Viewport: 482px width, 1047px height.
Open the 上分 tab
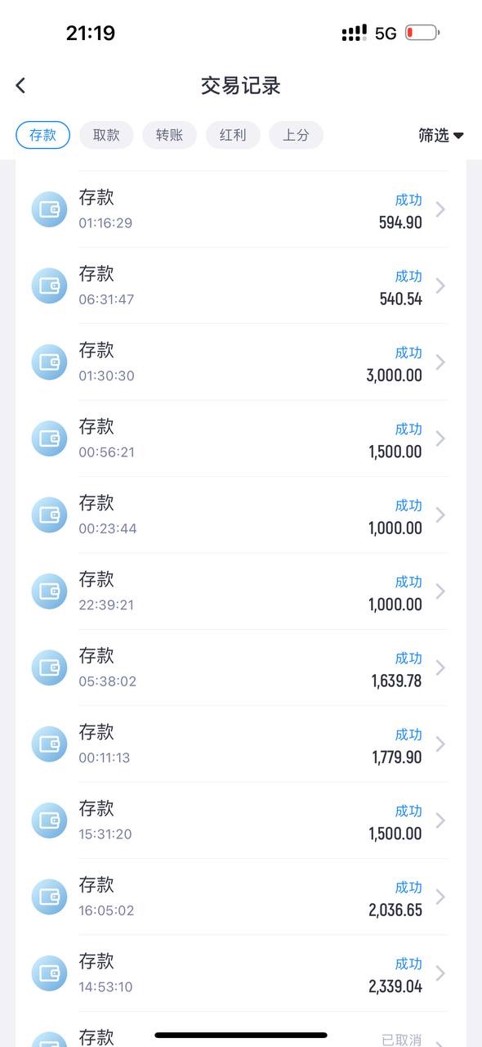(296, 135)
